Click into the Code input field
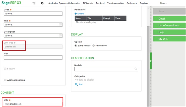This screenshot has height=107, width=186. coord(33,14)
